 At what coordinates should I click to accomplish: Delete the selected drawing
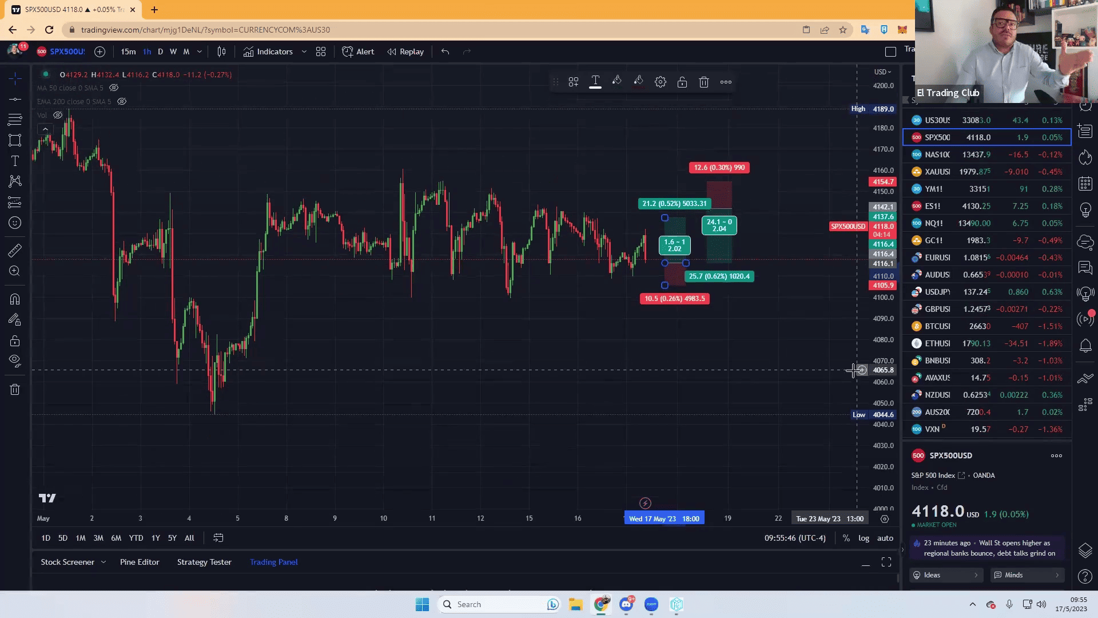[704, 82]
